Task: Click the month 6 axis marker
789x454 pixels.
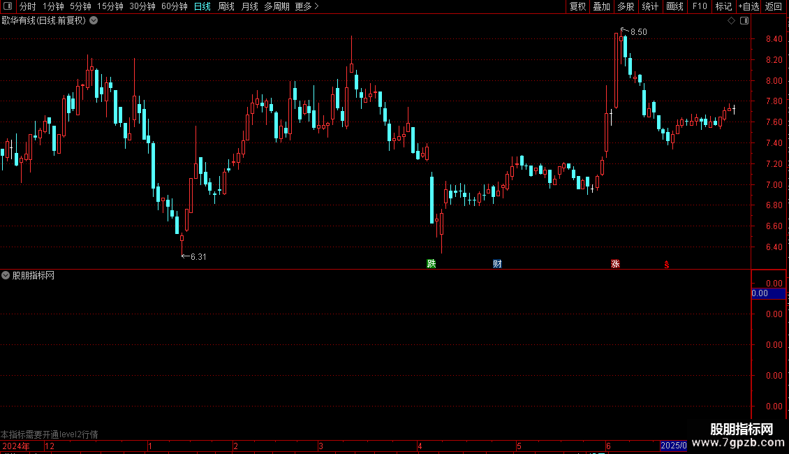Action: (608, 446)
